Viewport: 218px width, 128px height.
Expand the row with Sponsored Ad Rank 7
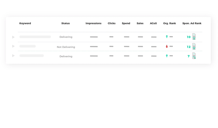click(x=13, y=56)
